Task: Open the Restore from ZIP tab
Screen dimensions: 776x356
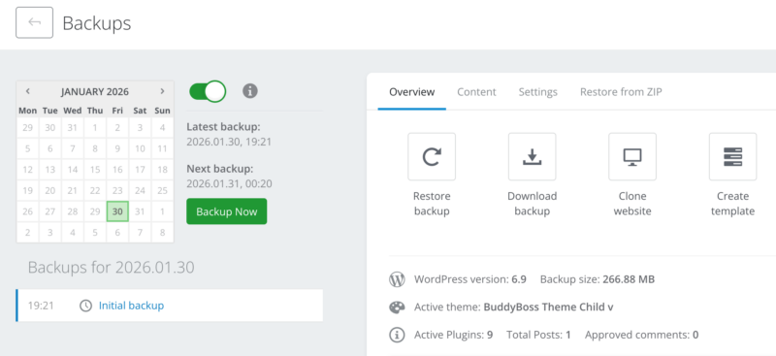Action: pyautogui.click(x=621, y=91)
